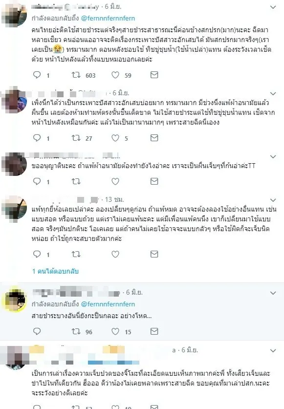Image resolution: width=284 pixels, height=409 pixels.
Task: Like the tweet showing 15 likes
Action: point(115,331)
